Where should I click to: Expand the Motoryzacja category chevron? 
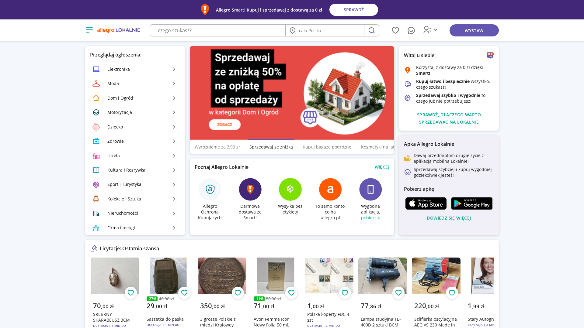coord(174,112)
